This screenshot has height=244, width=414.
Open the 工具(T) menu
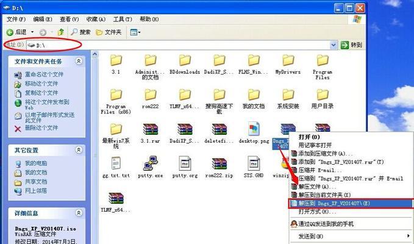[x=123, y=20]
